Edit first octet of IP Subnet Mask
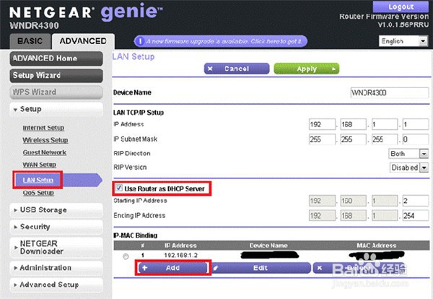 point(322,139)
